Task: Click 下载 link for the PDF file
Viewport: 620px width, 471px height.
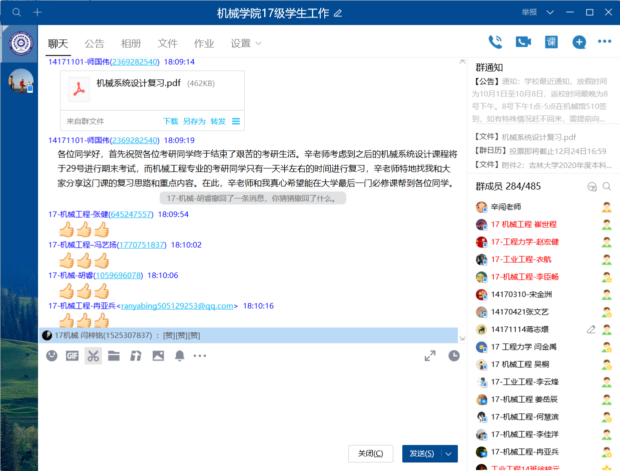Action: (x=171, y=121)
